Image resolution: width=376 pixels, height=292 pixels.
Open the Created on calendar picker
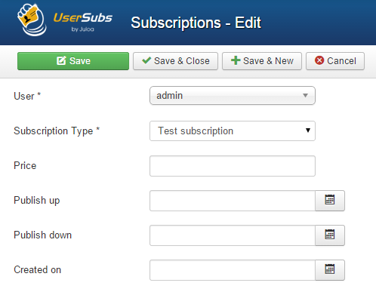tap(330, 270)
